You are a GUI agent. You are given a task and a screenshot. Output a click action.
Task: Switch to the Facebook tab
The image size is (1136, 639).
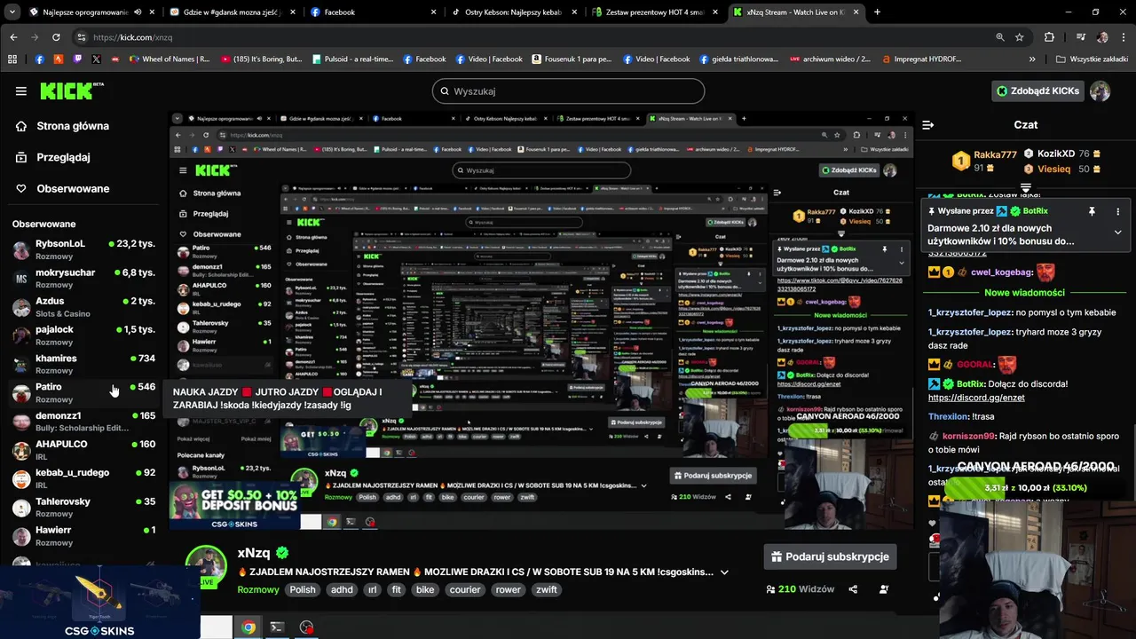coord(373,12)
